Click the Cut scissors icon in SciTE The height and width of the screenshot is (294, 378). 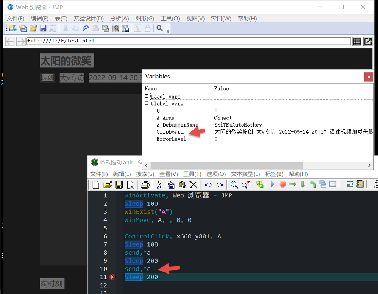(x=159, y=185)
